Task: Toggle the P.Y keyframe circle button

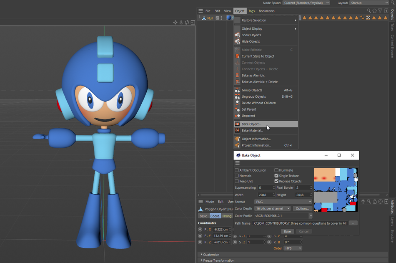Action: (200, 236)
